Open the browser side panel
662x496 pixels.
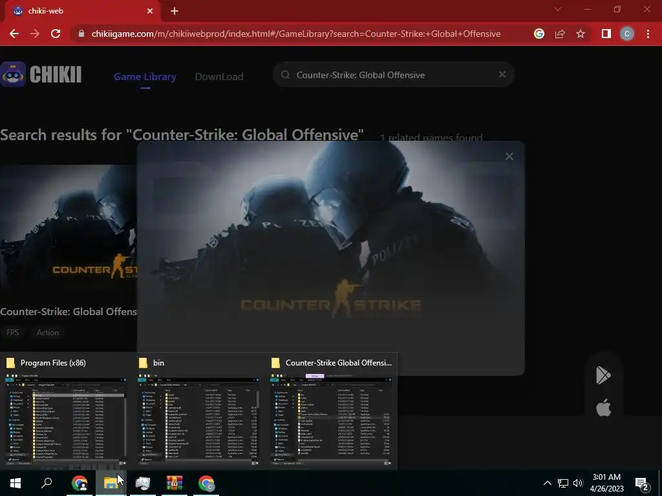pos(606,34)
